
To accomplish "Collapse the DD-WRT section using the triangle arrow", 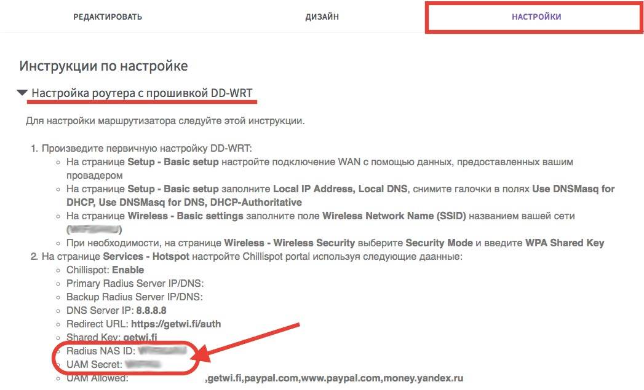I will [x=22, y=93].
